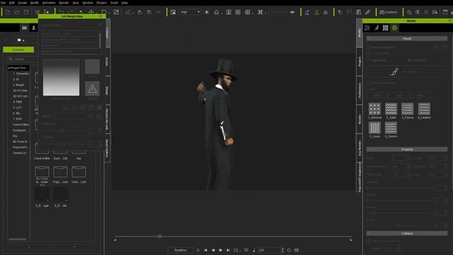
Task: Click the weight map paint brush icon
Action: (x=394, y=72)
